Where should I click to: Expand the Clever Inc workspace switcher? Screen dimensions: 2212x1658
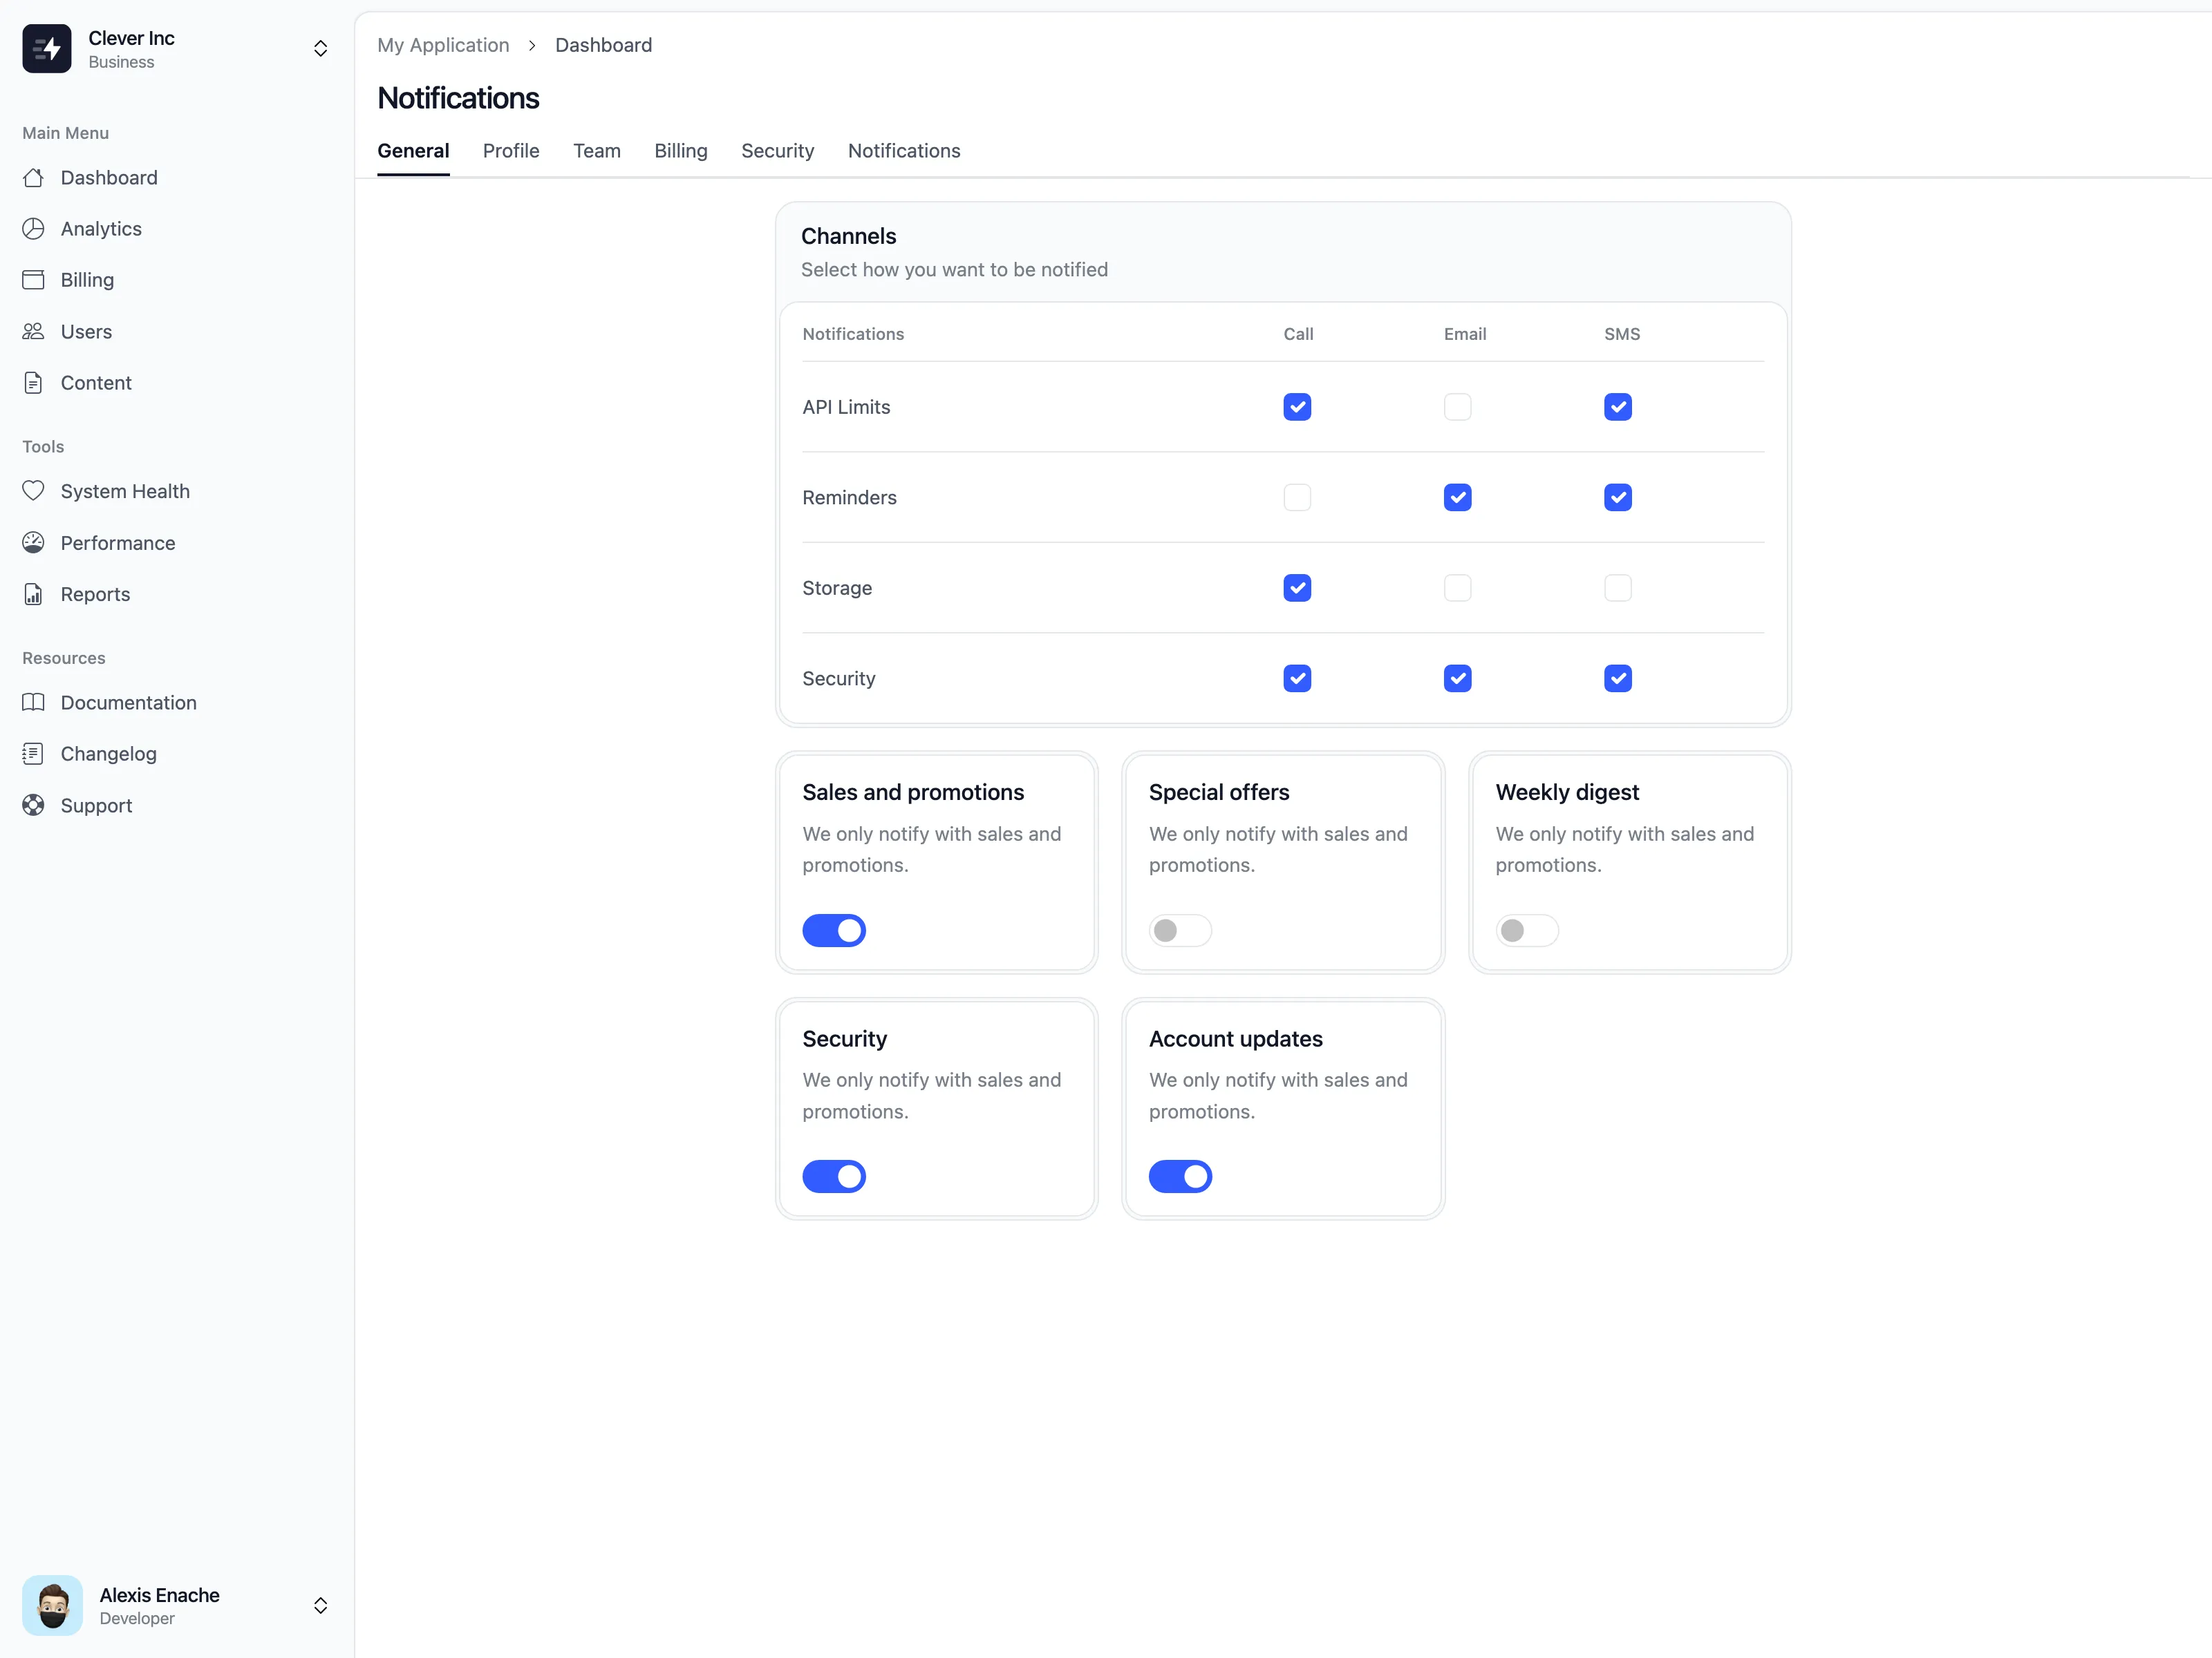[320, 49]
